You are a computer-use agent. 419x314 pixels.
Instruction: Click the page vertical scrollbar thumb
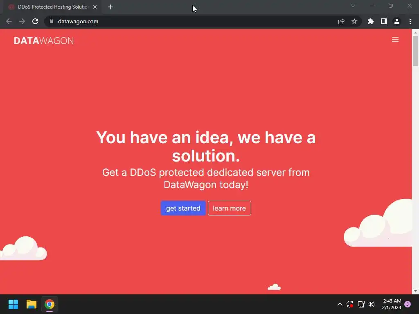point(415,51)
